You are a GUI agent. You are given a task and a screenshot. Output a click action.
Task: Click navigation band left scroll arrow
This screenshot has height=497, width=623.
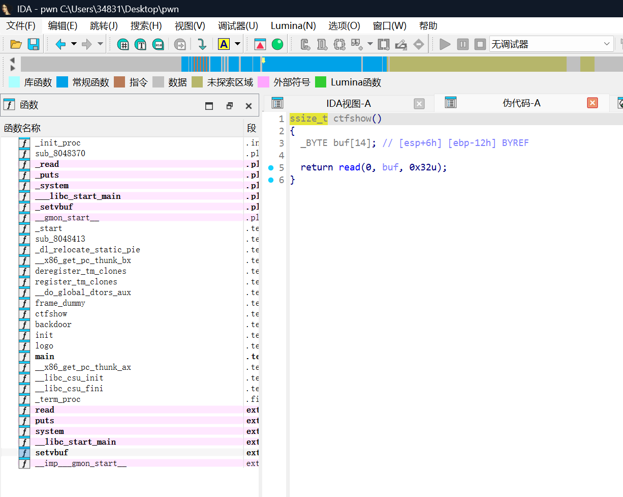(x=12, y=60)
